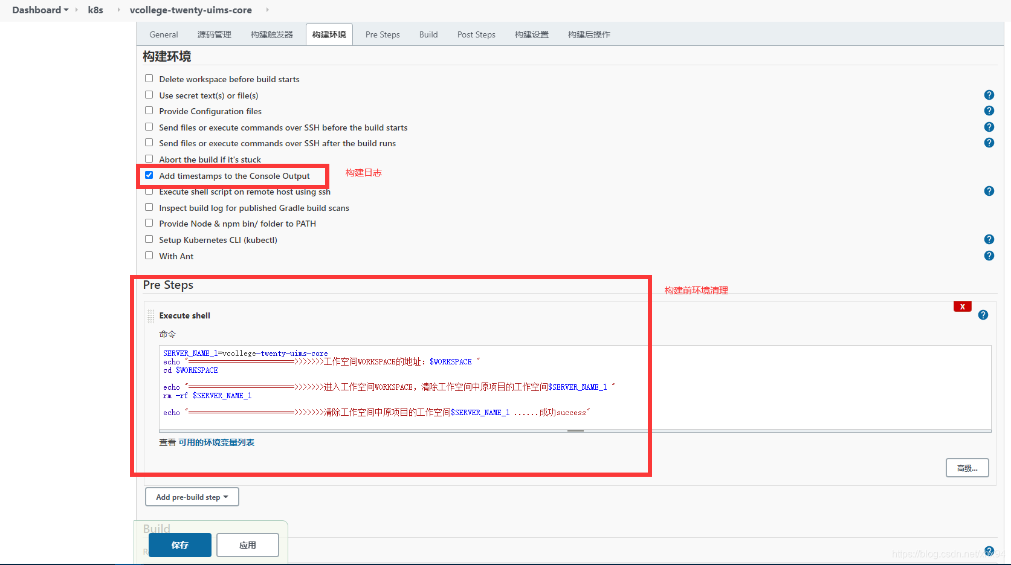This screenshot has width=1011, height=565.
Task: Open the 可用的环境变量列表 link
Action: pos(216,442)
